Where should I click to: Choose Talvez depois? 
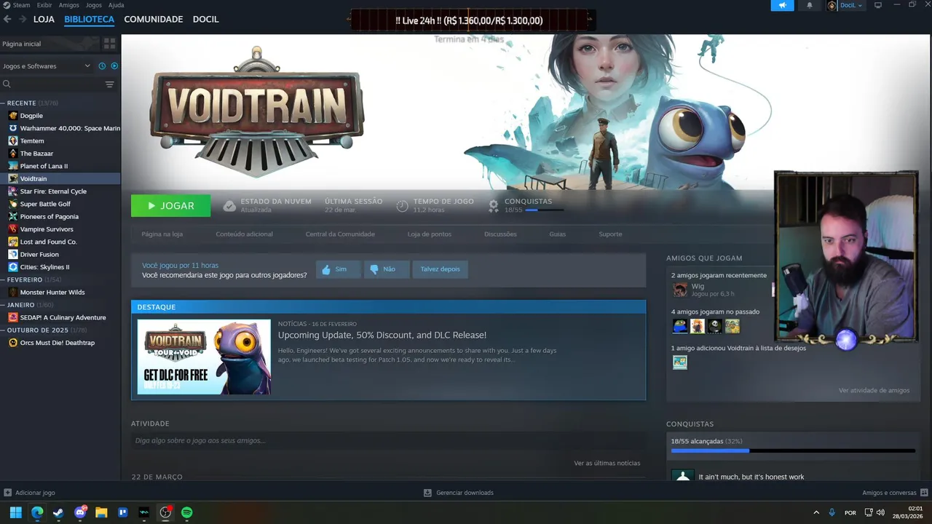click(441, 269)
